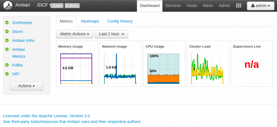This screenshot has width=277, height=127.
Task: Expand the Metric Actions dropdown
Action: coord(75,34)
